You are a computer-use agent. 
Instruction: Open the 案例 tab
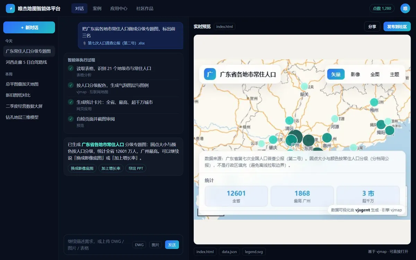97,8
